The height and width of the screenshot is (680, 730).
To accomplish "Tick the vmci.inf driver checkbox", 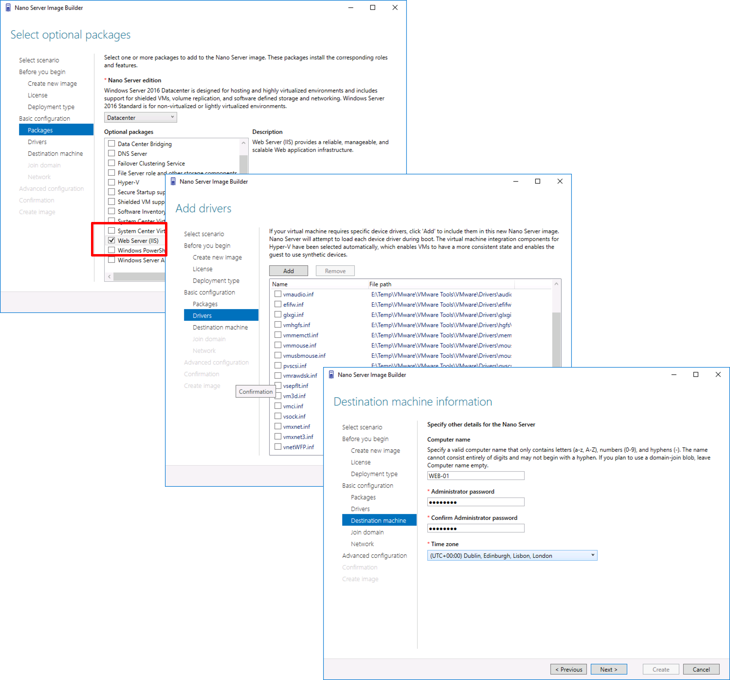I will [x=278, y=406].
